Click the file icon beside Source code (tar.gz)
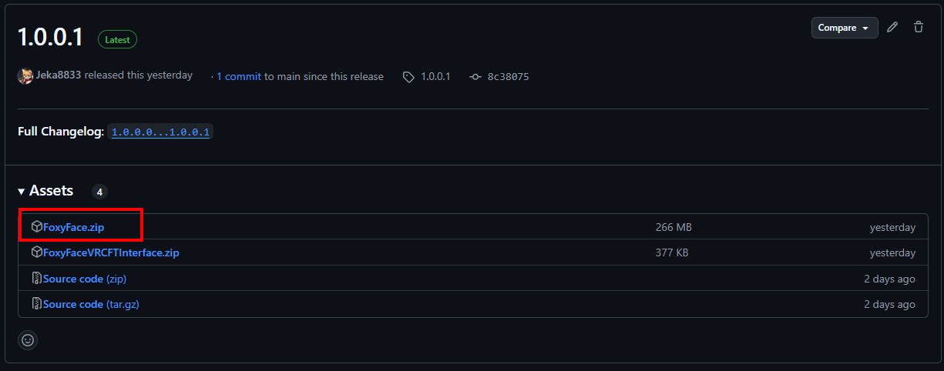 pos(36,304)
